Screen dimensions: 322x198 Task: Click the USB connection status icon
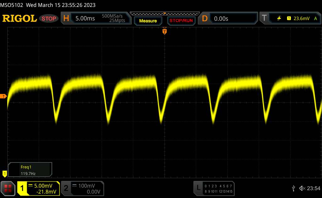[293, 188]
